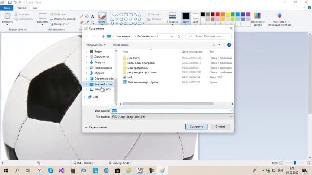The image size is (312, 175).
Task: Open Windows Start menu
Action: pos(6,171)
